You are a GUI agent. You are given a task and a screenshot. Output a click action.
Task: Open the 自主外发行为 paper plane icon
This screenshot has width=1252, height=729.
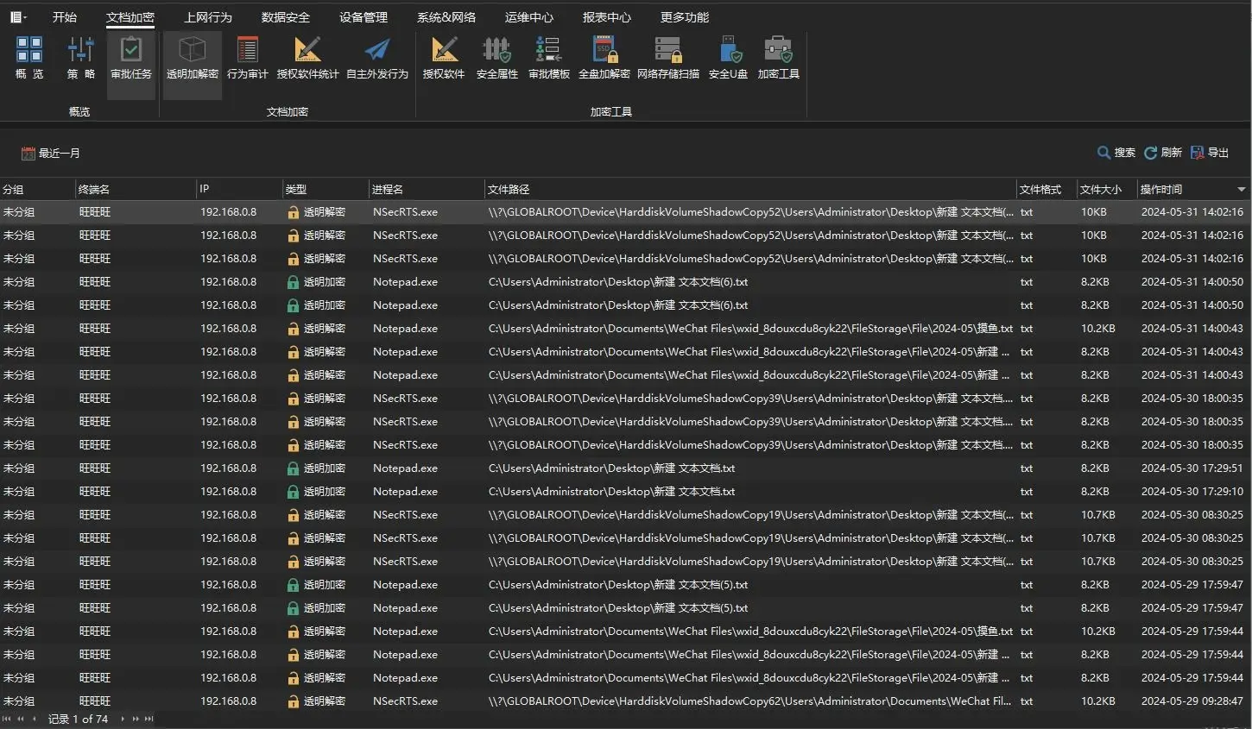pos(377,50)
